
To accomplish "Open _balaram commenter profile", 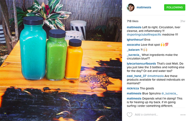I will tap(133, 50).
